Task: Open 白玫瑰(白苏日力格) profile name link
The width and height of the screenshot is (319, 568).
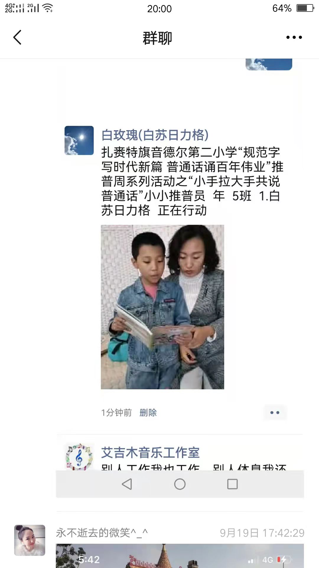Action: 155,135
